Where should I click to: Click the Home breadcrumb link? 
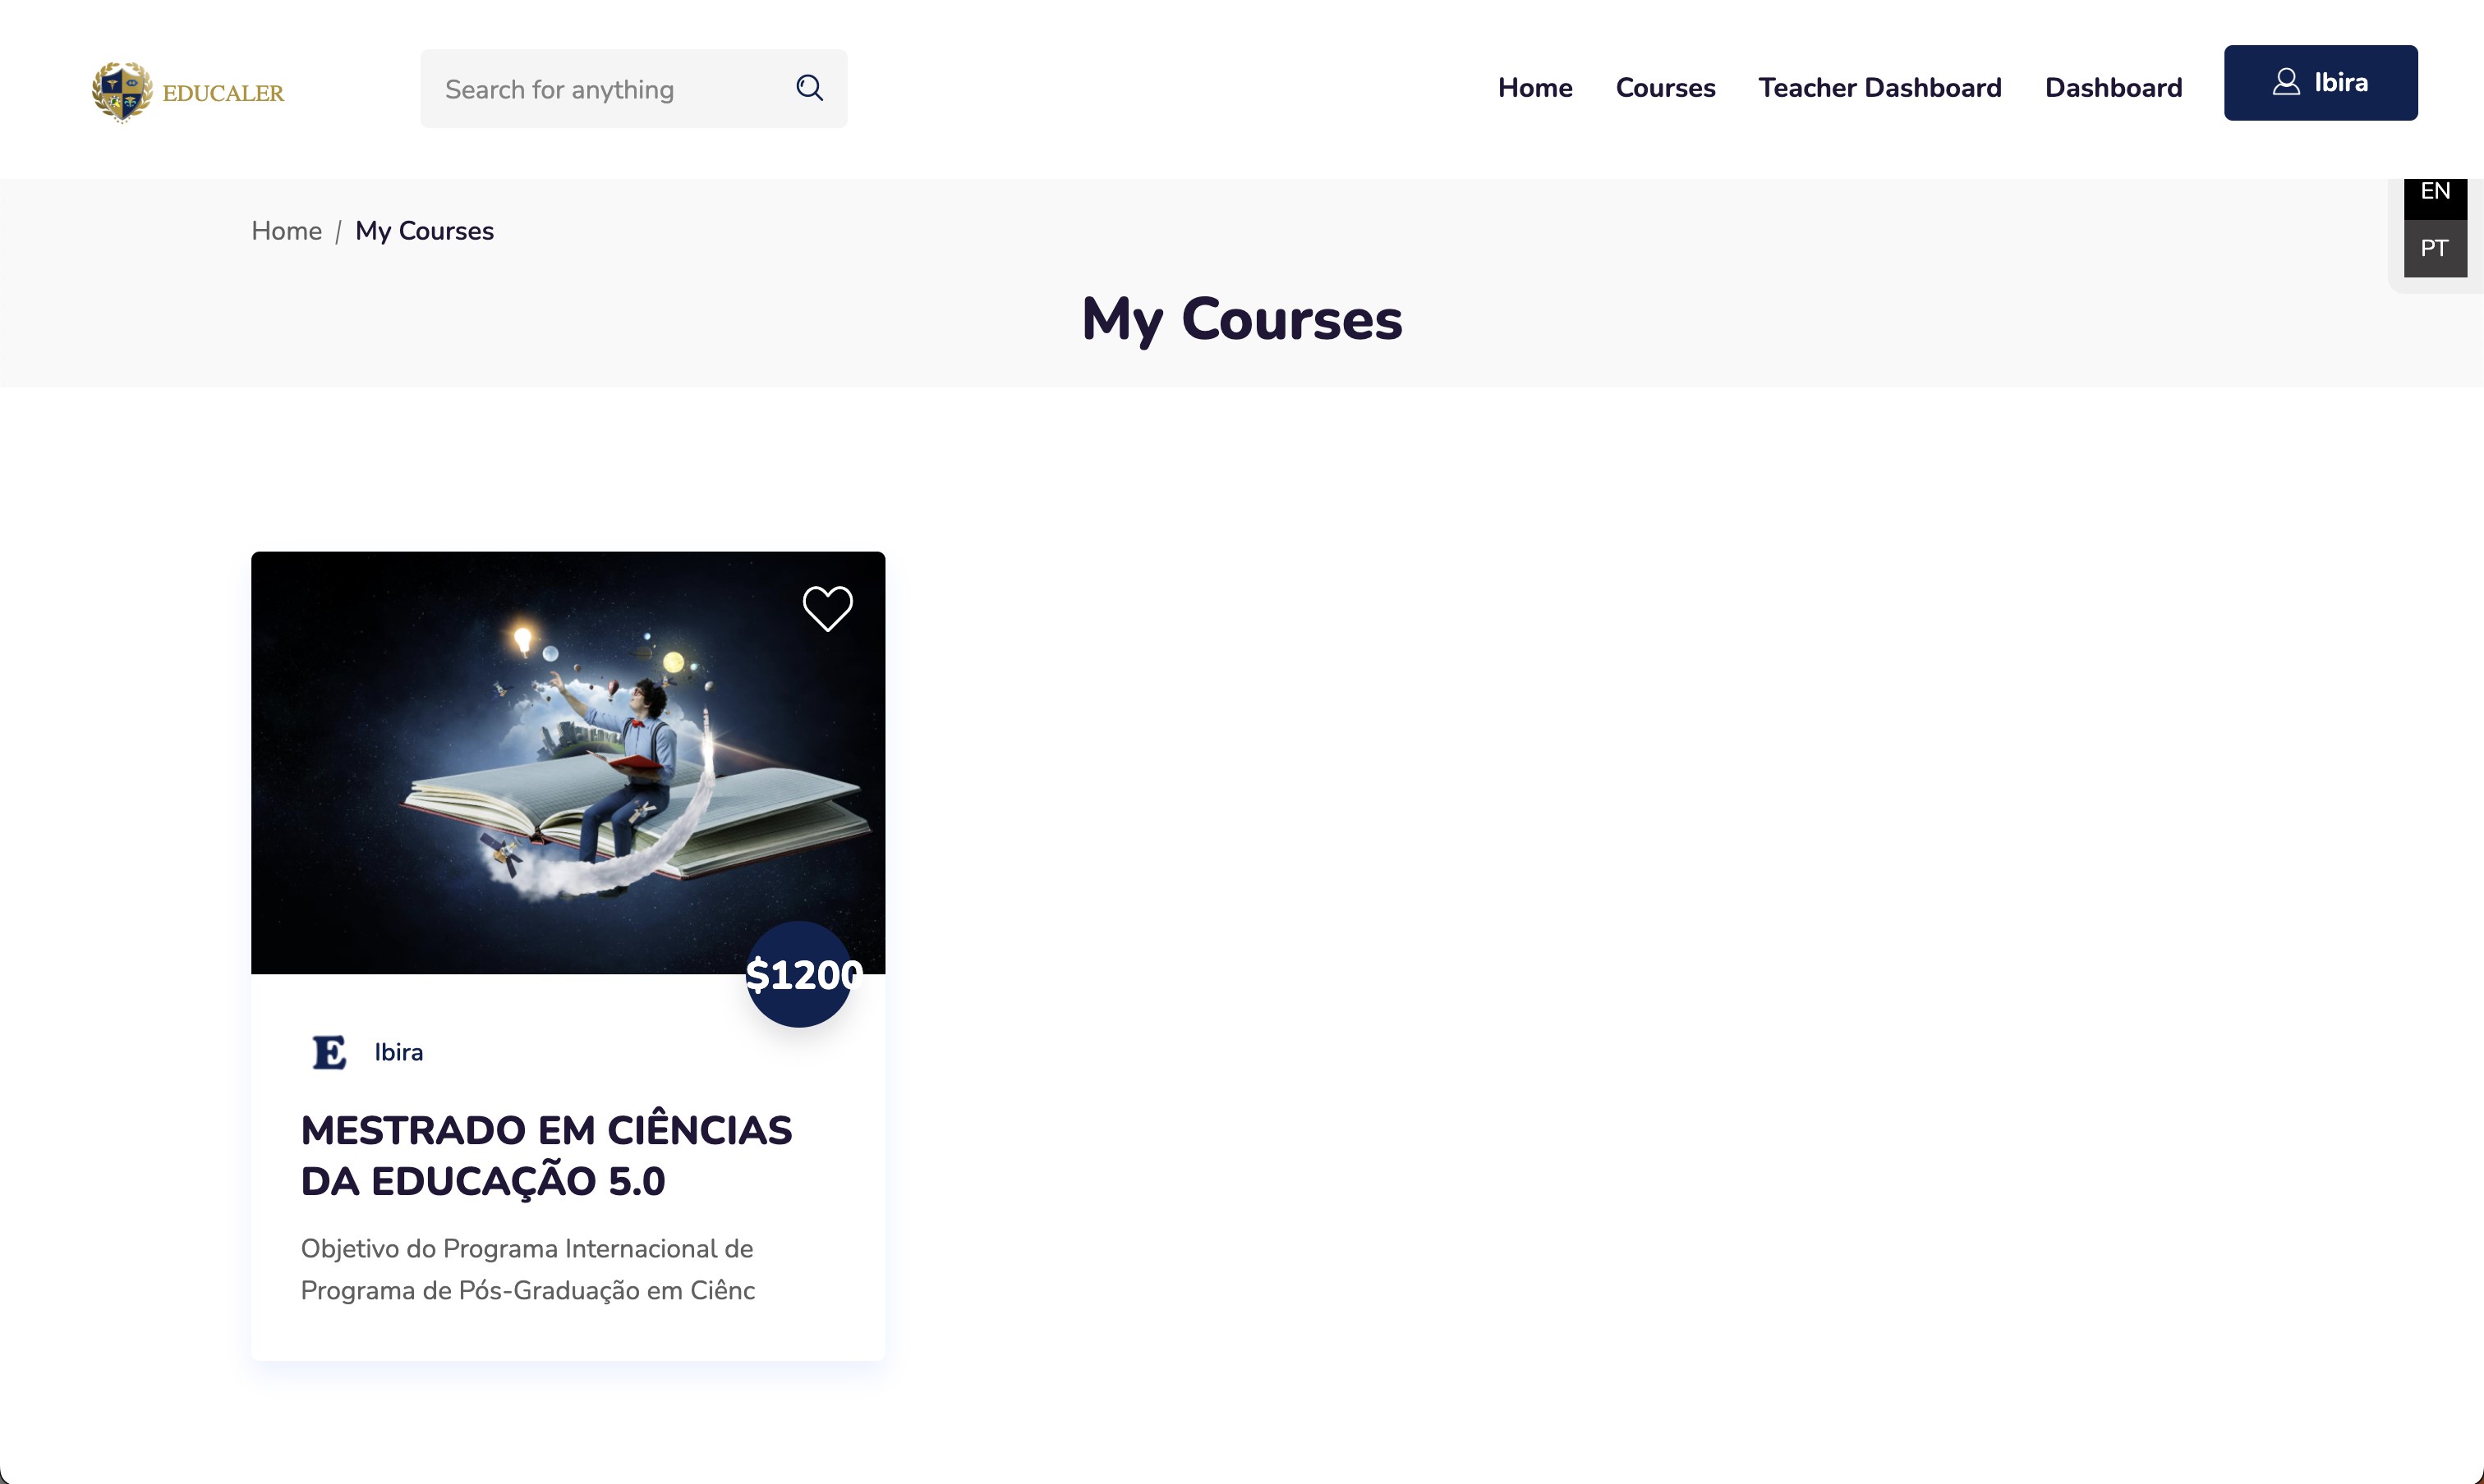coord(286,231)
